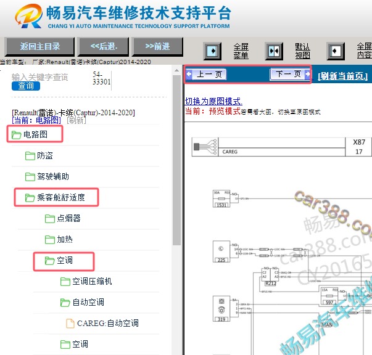This screenshot has height=355, width=372.
Task: Click the X87 17 cell in diagram header
Action: (358, 147)
